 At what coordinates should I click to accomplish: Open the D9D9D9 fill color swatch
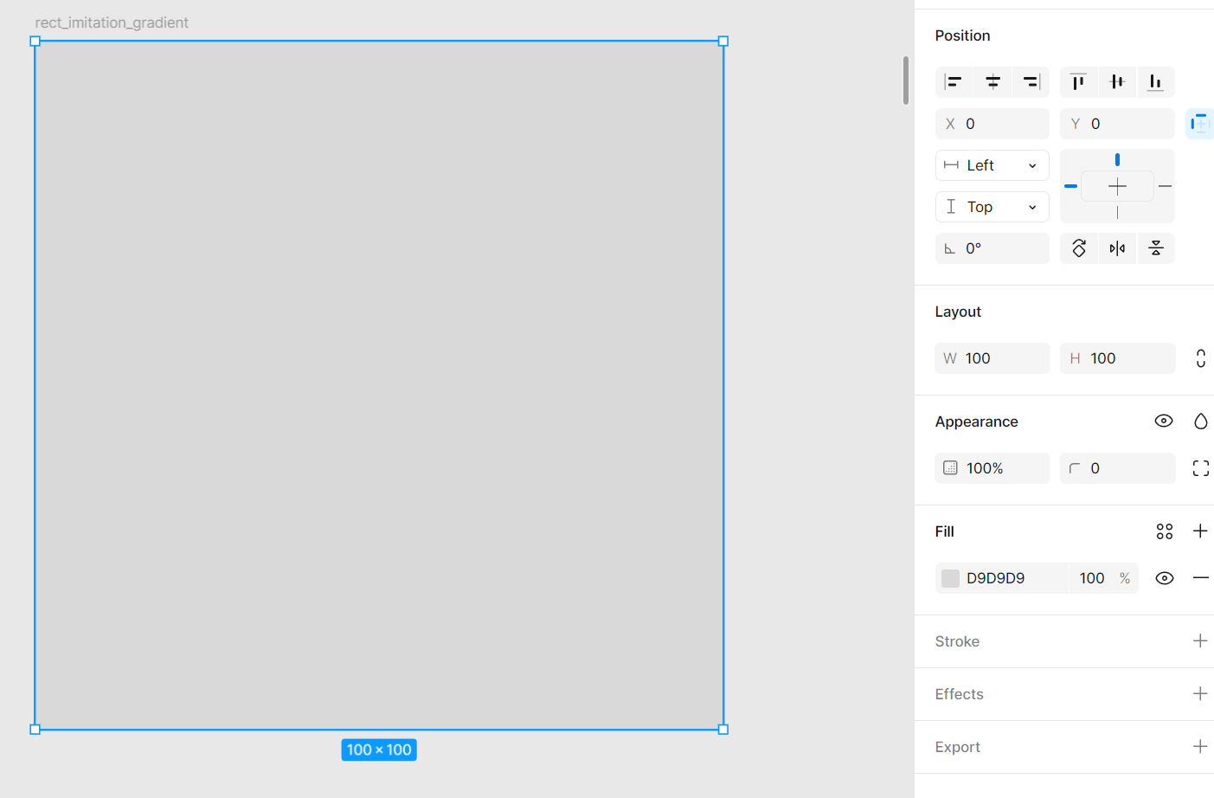coord(950,578)
